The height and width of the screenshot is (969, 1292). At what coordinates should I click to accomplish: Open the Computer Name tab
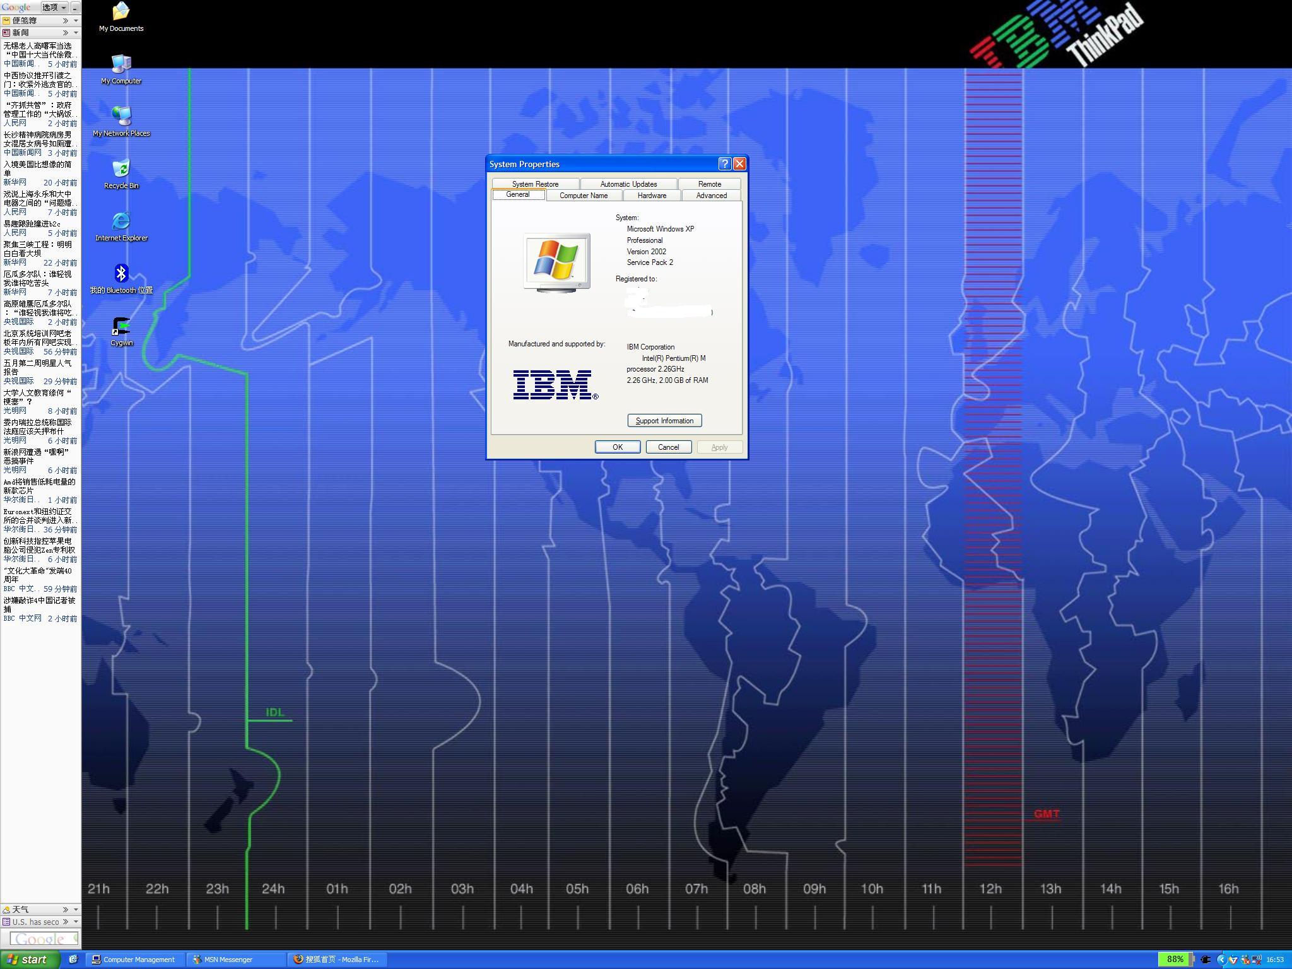coord(583,196)
